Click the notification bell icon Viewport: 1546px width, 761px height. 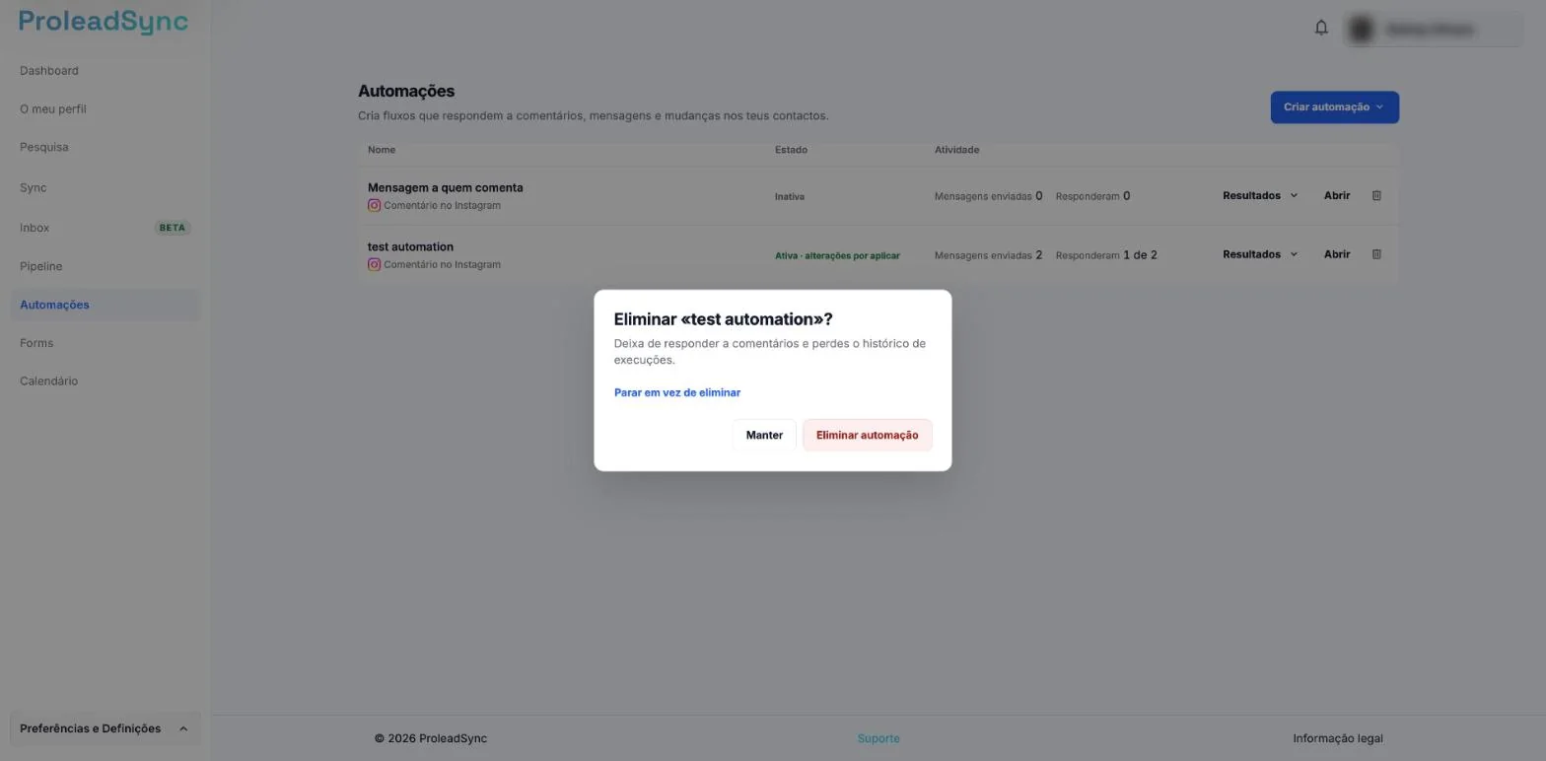tap(1321, 28)
